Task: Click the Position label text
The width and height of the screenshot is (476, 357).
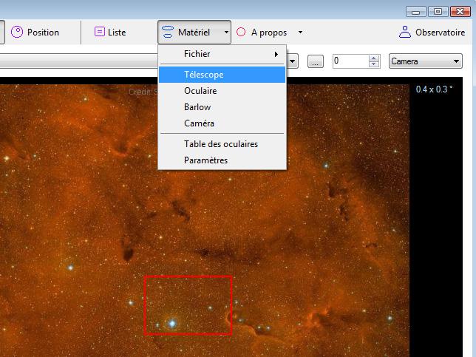Action: point(43,33)
